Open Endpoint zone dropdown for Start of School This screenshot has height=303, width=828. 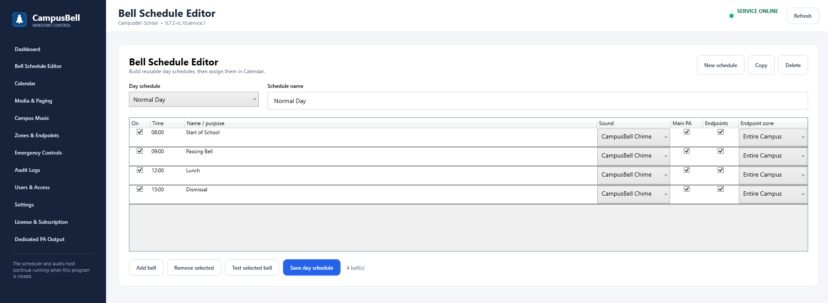click(773, 137)
